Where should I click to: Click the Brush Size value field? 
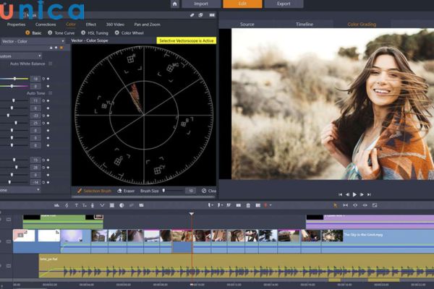190,191
